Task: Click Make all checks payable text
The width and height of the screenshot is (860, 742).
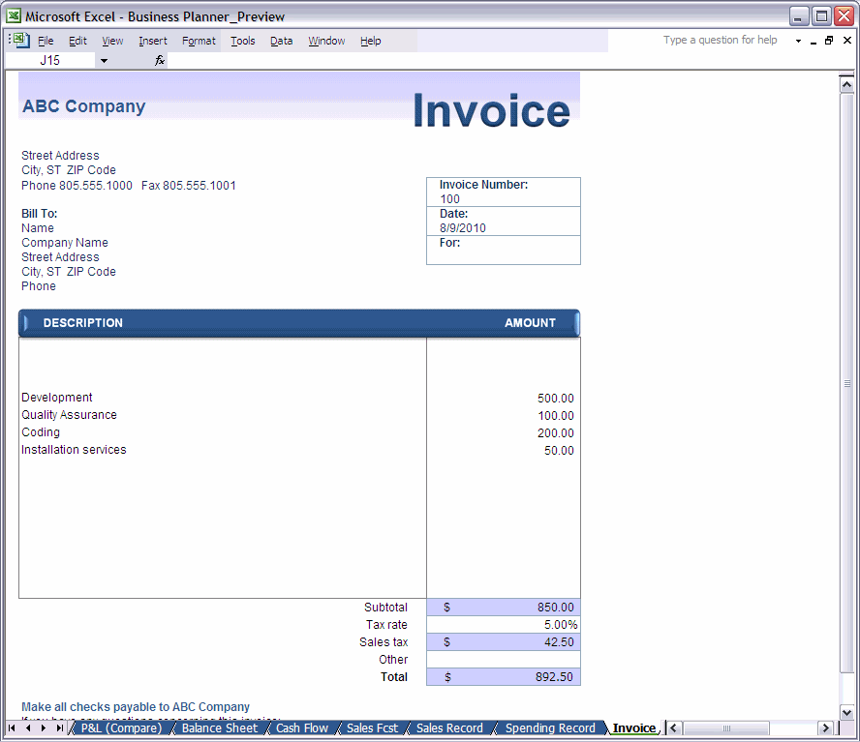Action: click(136, 707)
